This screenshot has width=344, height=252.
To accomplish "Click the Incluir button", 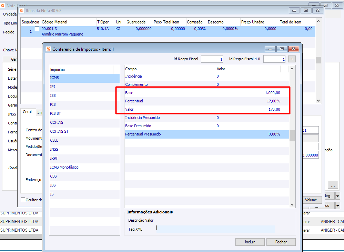I will coord(250,242).
